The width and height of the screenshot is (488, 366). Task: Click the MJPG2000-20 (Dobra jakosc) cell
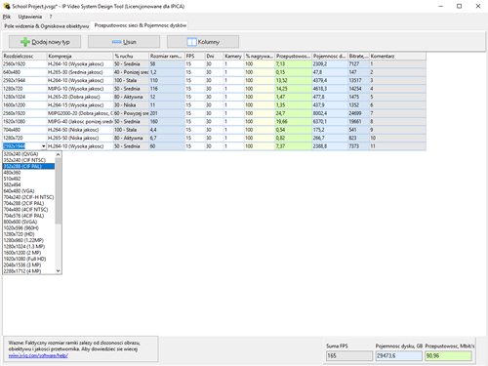coord(80,113)
